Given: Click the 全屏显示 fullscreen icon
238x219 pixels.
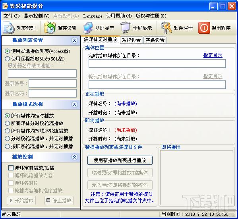Looking at the screenshot, I should point(126,28).
